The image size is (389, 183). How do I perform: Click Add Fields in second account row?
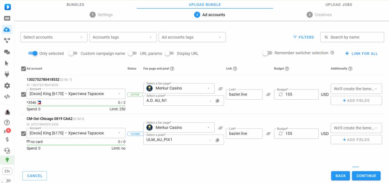356,140
